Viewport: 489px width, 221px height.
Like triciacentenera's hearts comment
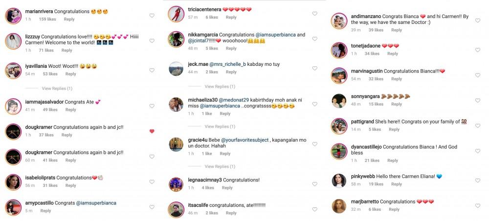[x=314, y=14]
